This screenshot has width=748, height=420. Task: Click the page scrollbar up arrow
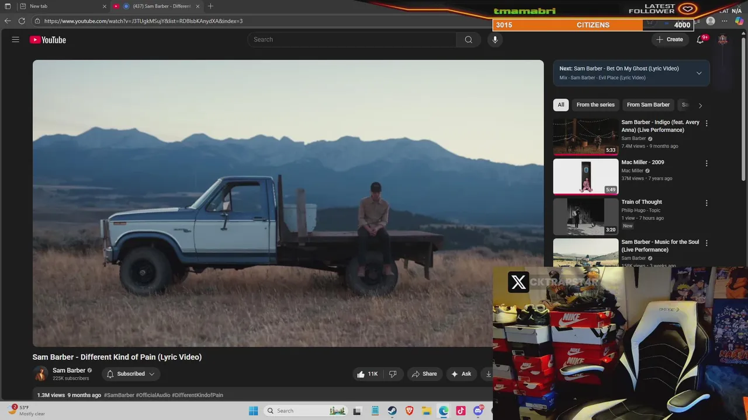743,33
